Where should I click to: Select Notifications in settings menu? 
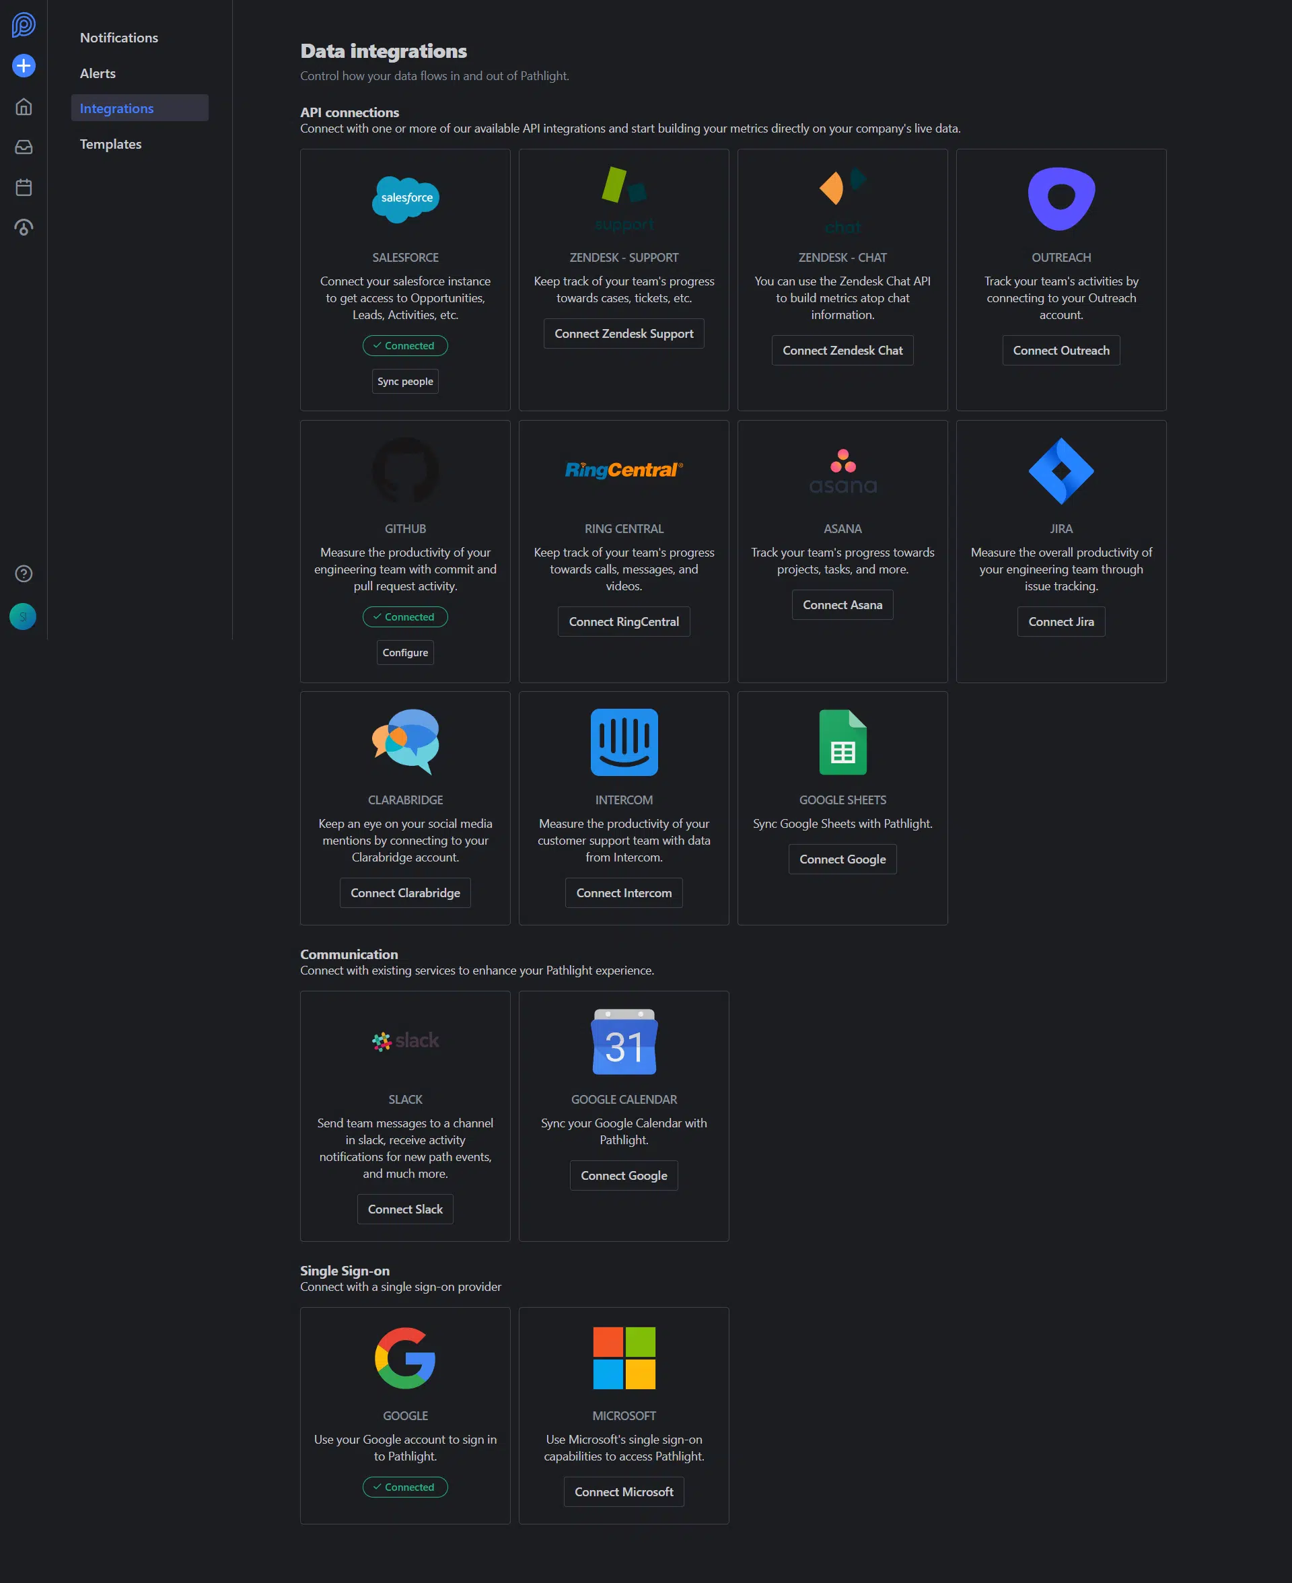point(119,37)
